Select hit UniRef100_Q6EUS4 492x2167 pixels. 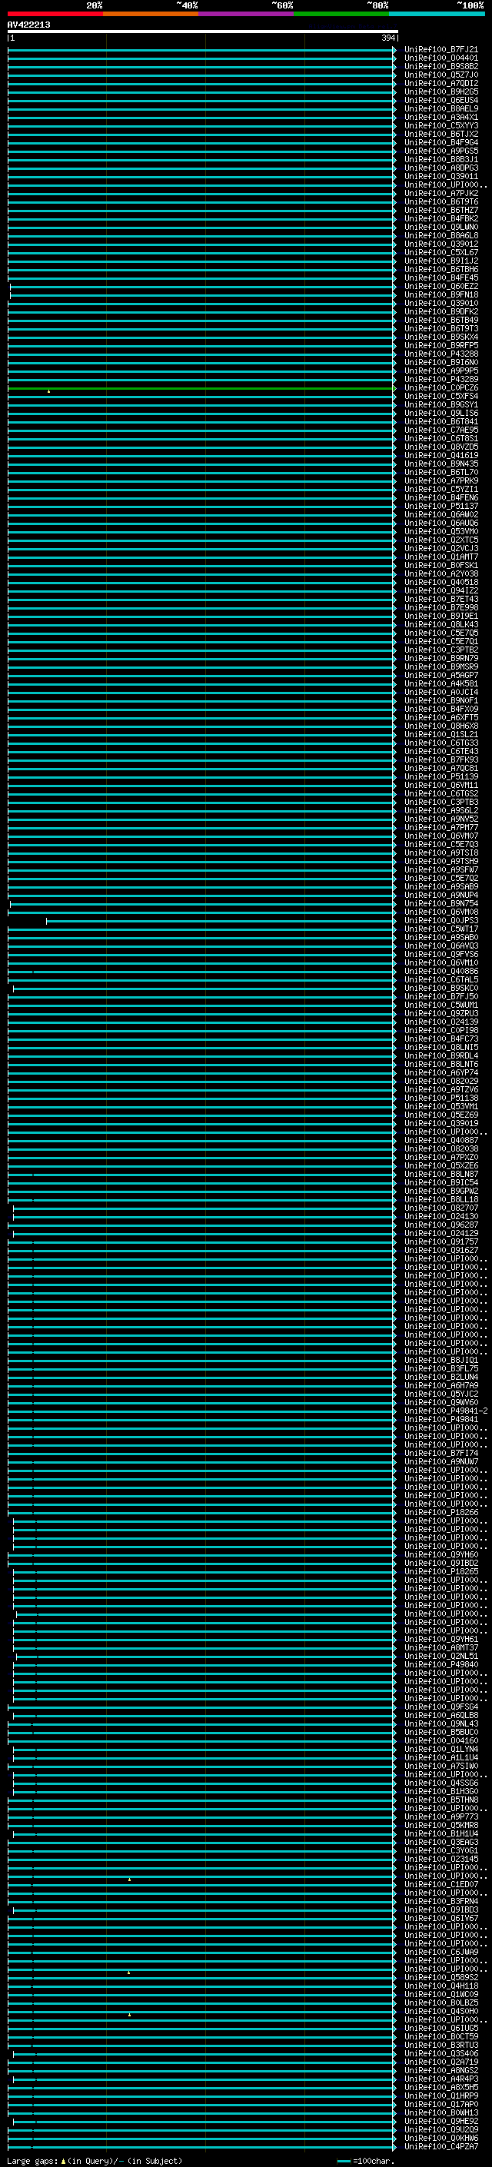pyautogui.click(x=440, y=100)
